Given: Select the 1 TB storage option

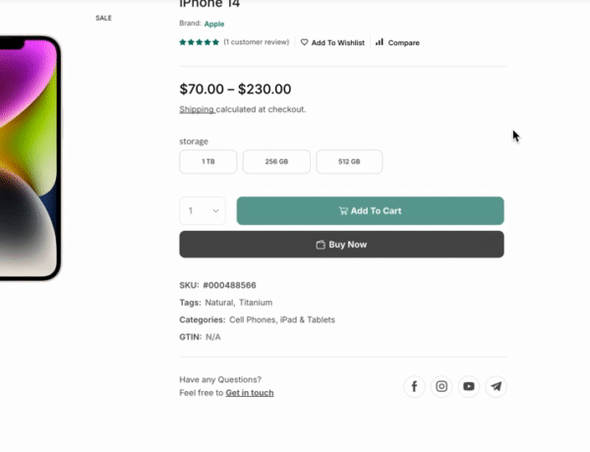Looking at the screenshot, I should click(208, 162).
